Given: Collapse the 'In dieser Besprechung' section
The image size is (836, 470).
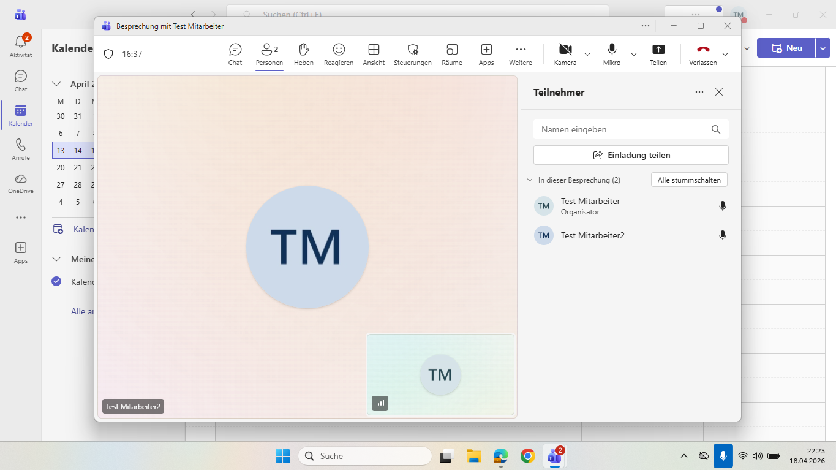Looking at the screenshot, I should [x=530, y=180].
